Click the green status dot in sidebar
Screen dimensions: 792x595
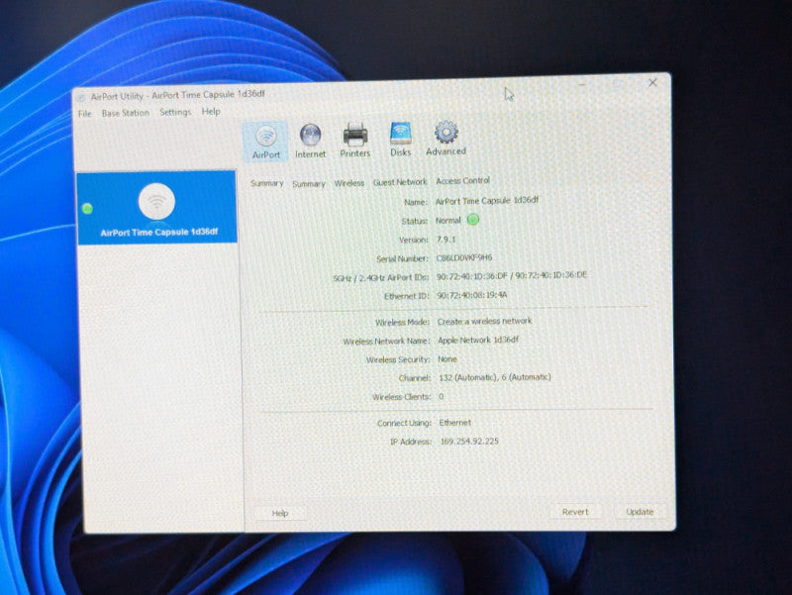click(x=87, y=208)
